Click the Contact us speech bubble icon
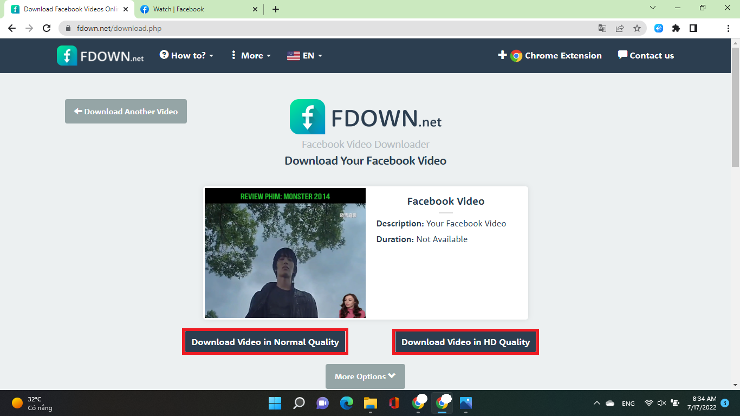Image resolution: width=740 pixels, height=416 pixels. (x=622, y=55)
